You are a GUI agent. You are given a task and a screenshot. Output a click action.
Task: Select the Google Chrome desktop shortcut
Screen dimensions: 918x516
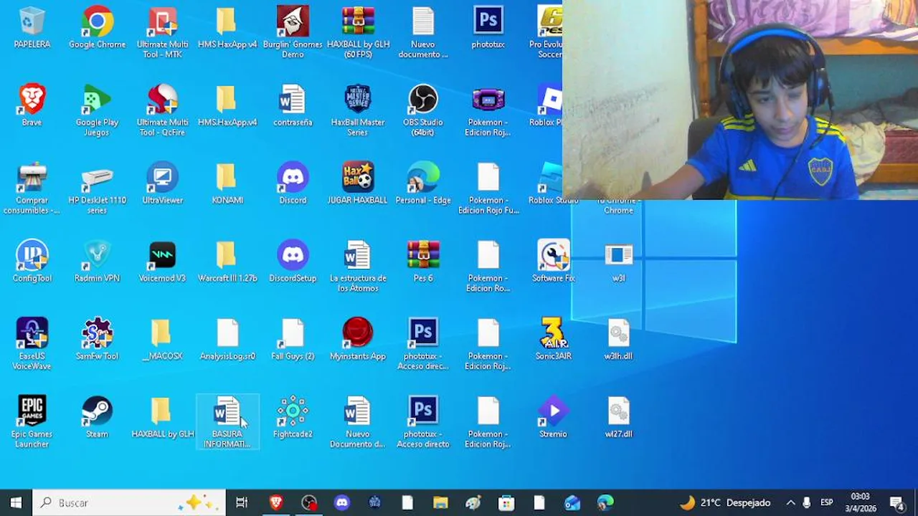(x=97, y=29)
